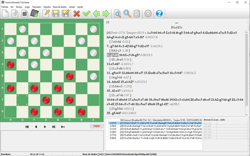This screenshot has width=250, height=156.
Task: Select book move f4-e5
Action: pos(207,132)
